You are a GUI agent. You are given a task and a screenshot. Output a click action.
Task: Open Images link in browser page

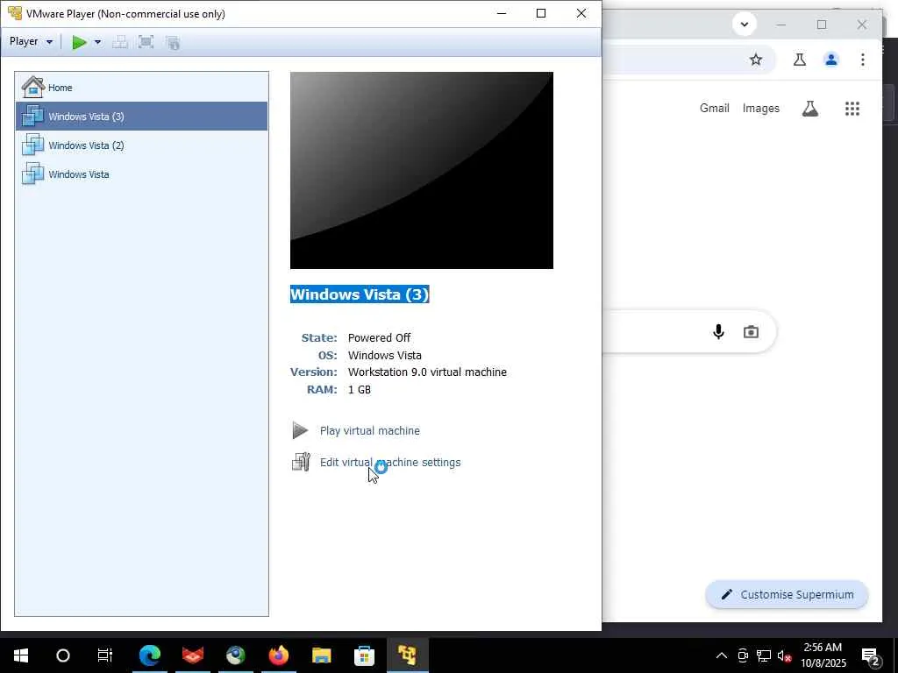(760, 108)
